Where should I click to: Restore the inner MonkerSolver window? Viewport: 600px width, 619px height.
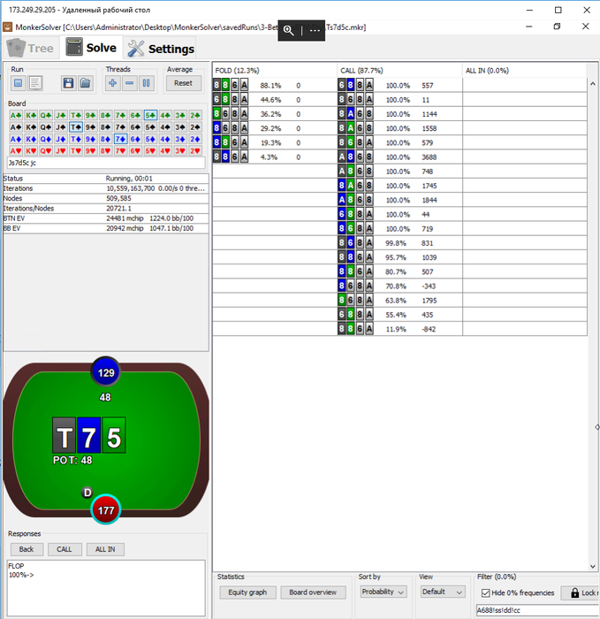(557, 27)
